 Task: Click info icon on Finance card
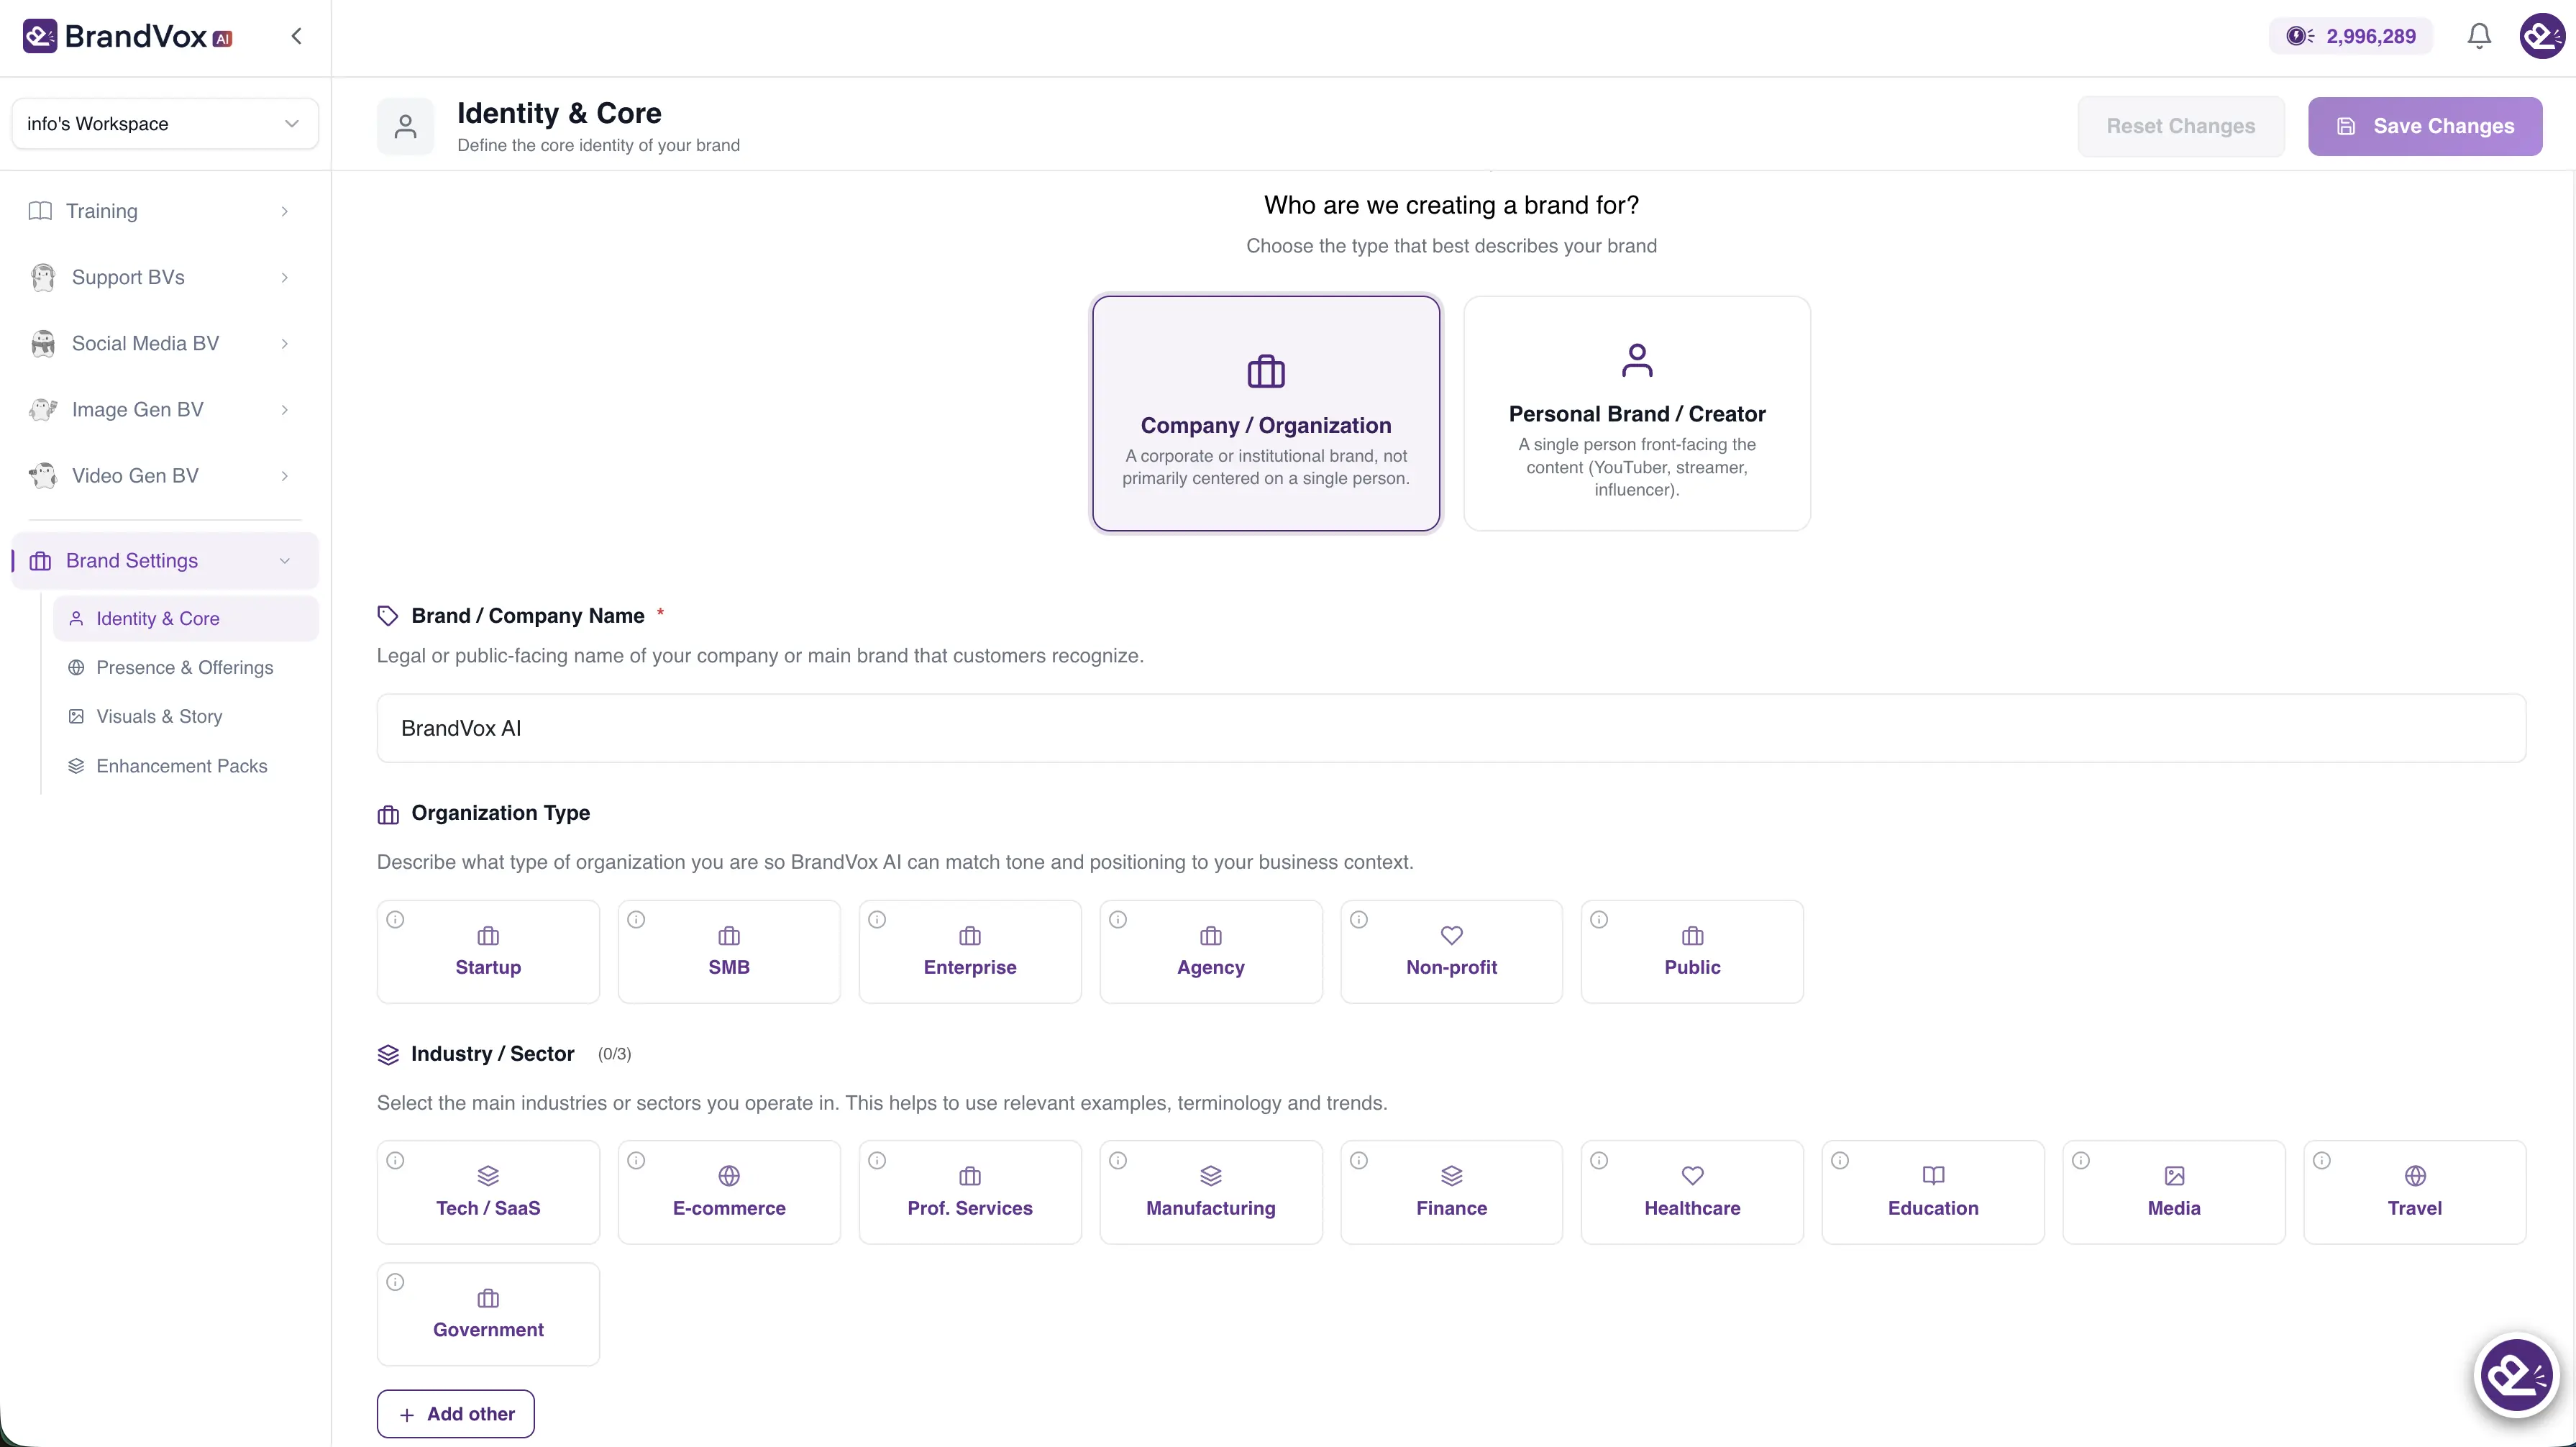click(x=1359, y=1161)
